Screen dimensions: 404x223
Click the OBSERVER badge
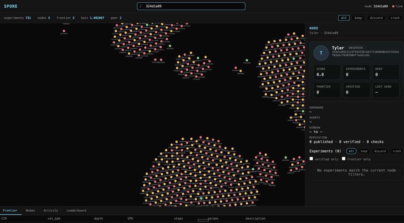(x=356, y=48)
